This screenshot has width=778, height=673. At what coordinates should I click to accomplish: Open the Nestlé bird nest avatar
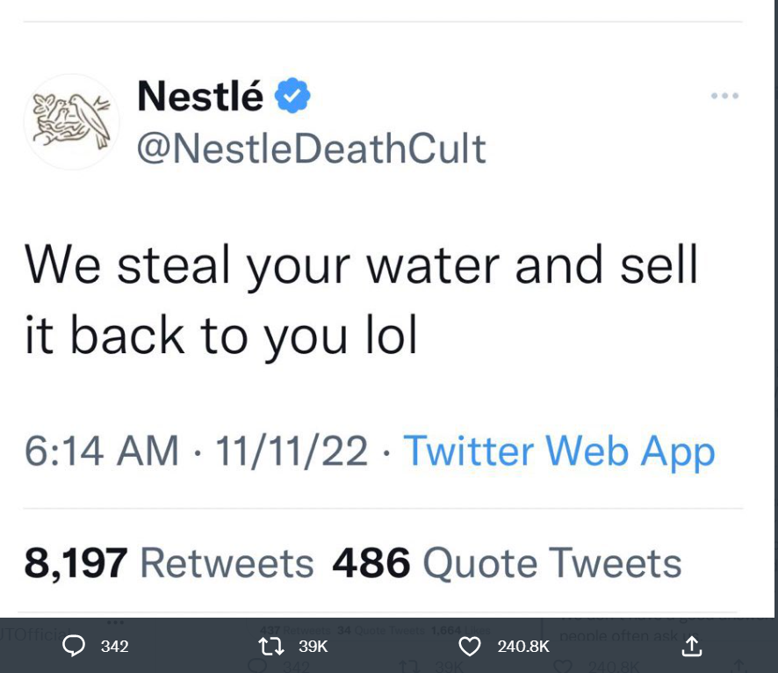pyautogui.click(x=71, y=121)
